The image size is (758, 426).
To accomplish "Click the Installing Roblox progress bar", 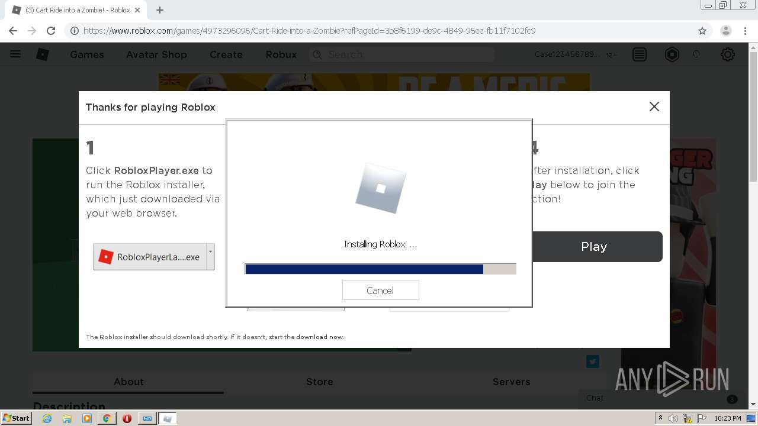I will coord(380,269).
